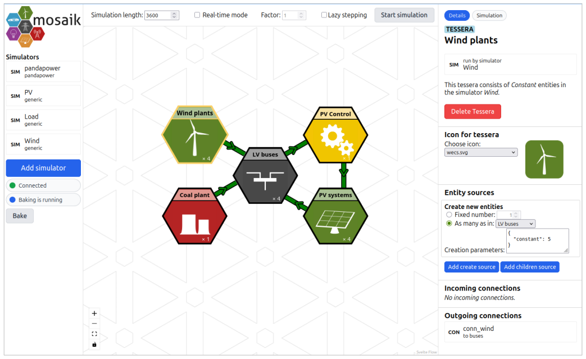The image size is (586, 359).
Task: Switch to the Details tab
Action: (x=457, y=15)
